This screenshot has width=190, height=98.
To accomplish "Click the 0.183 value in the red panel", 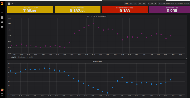I will (125, 11).
